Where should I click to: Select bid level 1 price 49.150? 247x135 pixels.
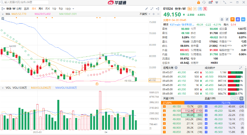[177, 106]
